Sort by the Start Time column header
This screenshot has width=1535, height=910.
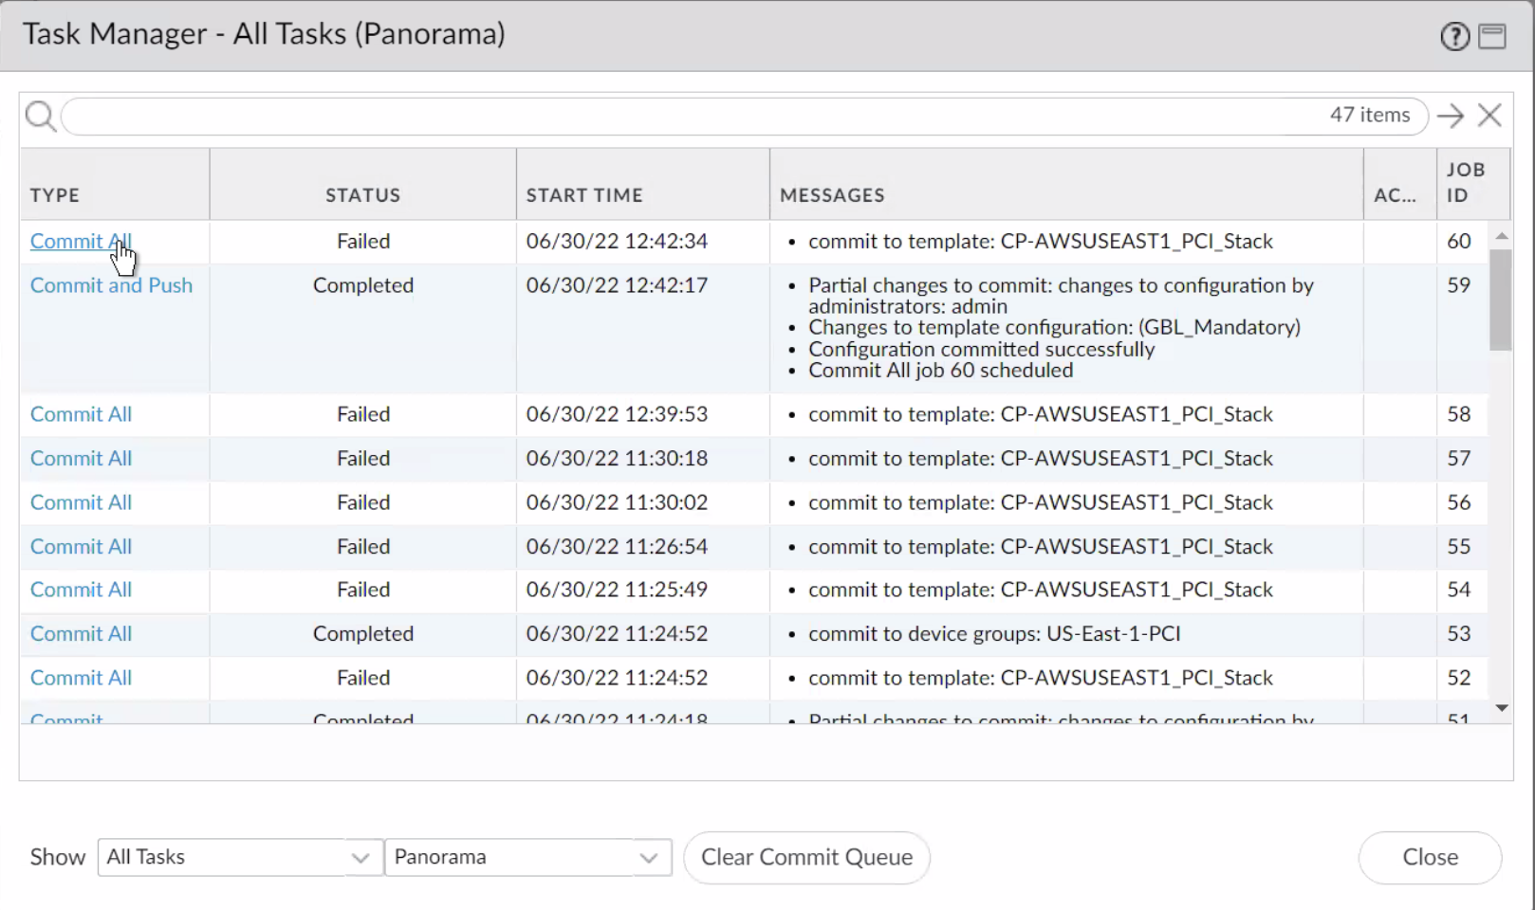pos(584,195)
